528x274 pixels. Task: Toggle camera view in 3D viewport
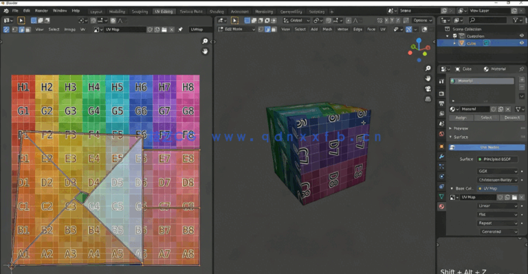(x=428, y=89)
